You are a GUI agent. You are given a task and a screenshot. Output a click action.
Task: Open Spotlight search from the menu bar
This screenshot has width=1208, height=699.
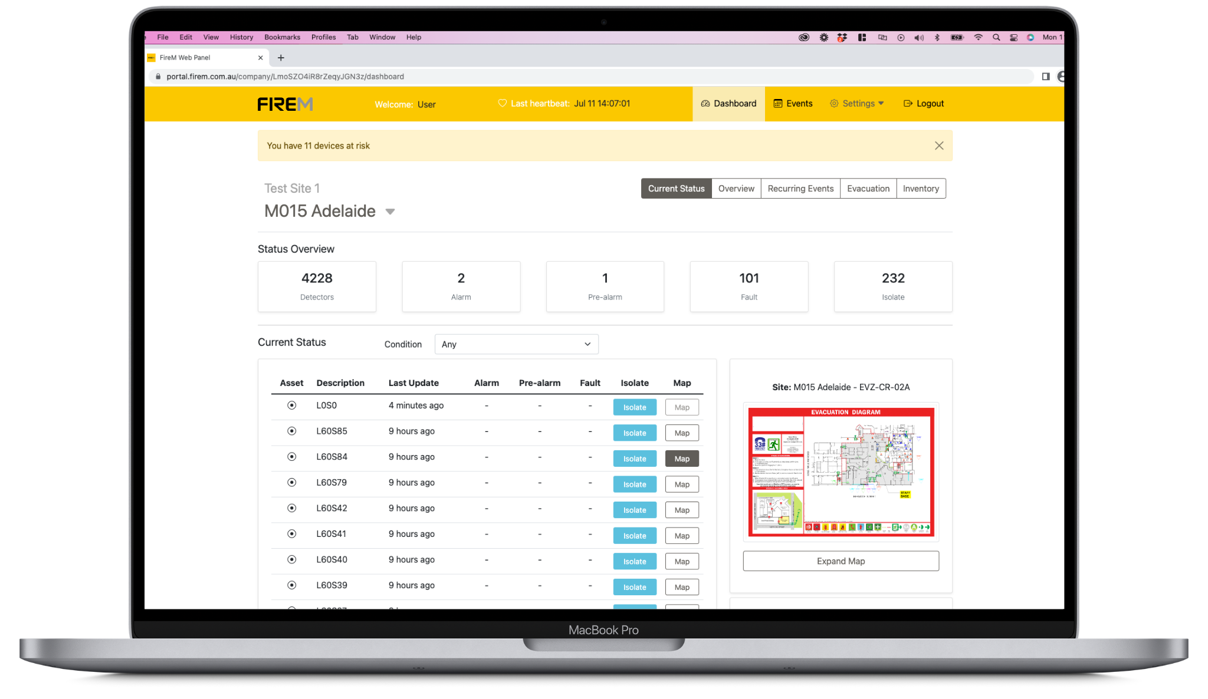(996, 37)
